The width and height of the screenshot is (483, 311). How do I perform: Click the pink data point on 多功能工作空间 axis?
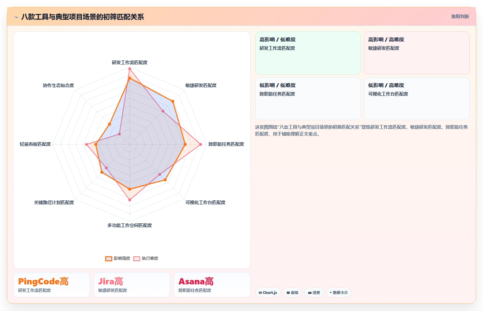pyautogui.click(x=130, y=200)
